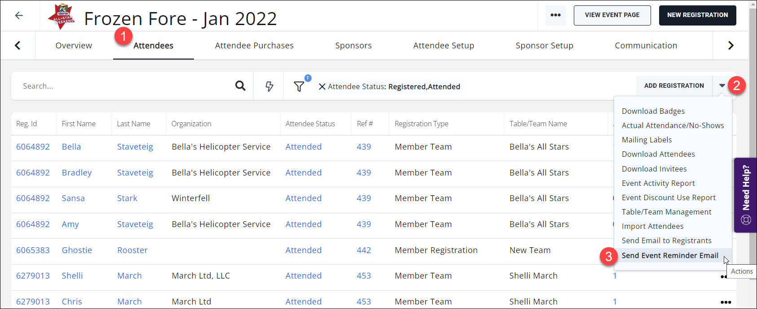Viewport: 757px width, 309px height.
Task: Select Send Event Reminder Email option
Action: (x=669, y=256)
